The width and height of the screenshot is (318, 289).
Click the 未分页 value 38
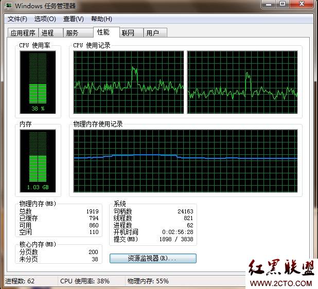pyautogui.click(x=95, y=259)
